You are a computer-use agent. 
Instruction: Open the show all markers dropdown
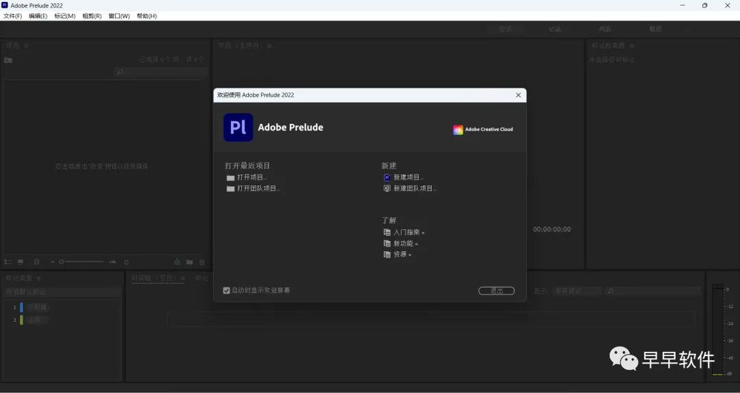tap(576, 292)
